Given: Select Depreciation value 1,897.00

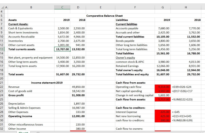Looking at the screenshot, I should [78, 103].
